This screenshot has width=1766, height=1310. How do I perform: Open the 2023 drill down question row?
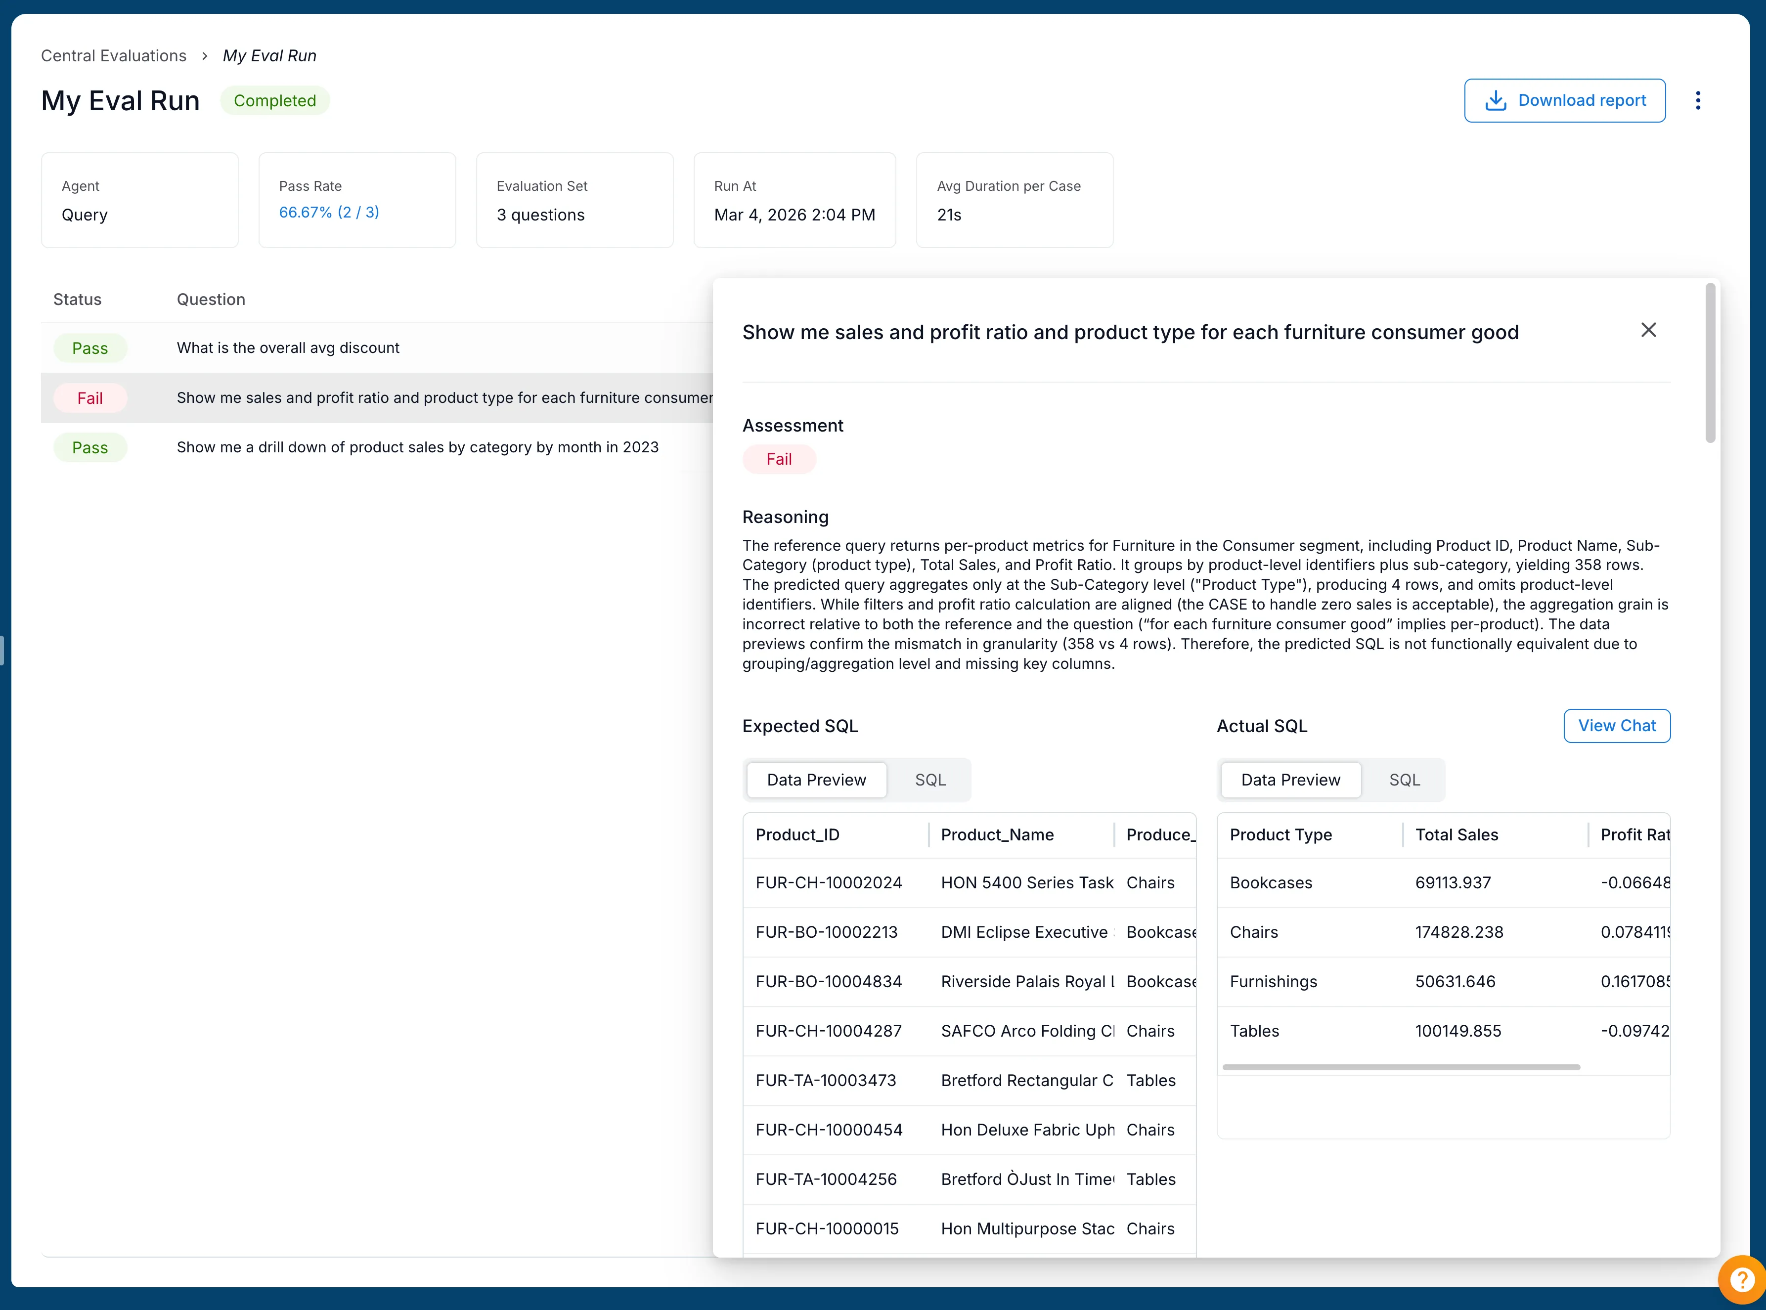pos(417,447)
